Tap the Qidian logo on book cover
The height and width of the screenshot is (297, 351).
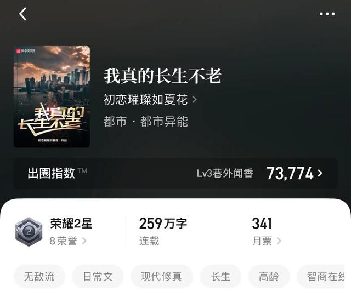26,51
